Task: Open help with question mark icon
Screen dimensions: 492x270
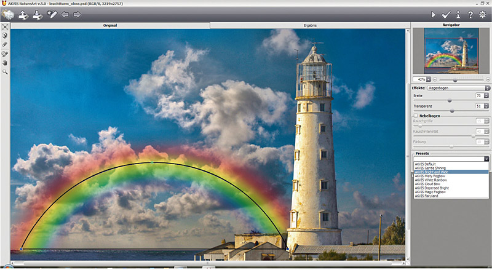Action: (x=470, y=14)
